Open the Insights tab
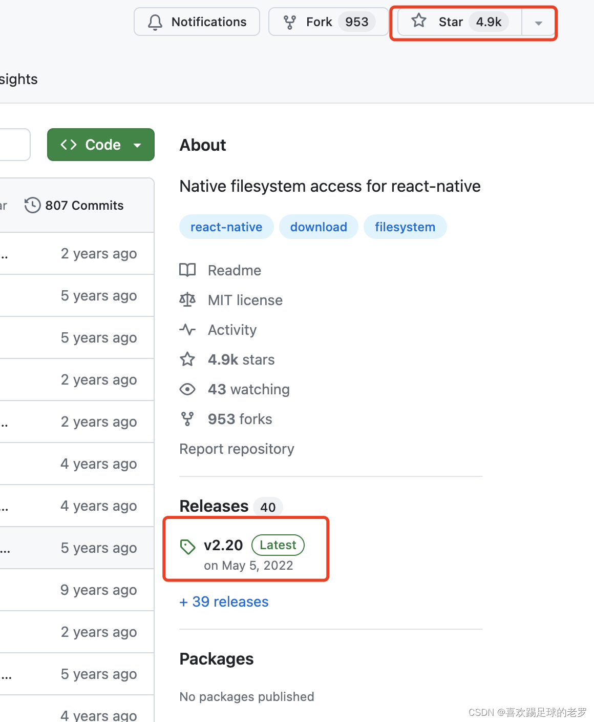 click(x=18, y=79)
